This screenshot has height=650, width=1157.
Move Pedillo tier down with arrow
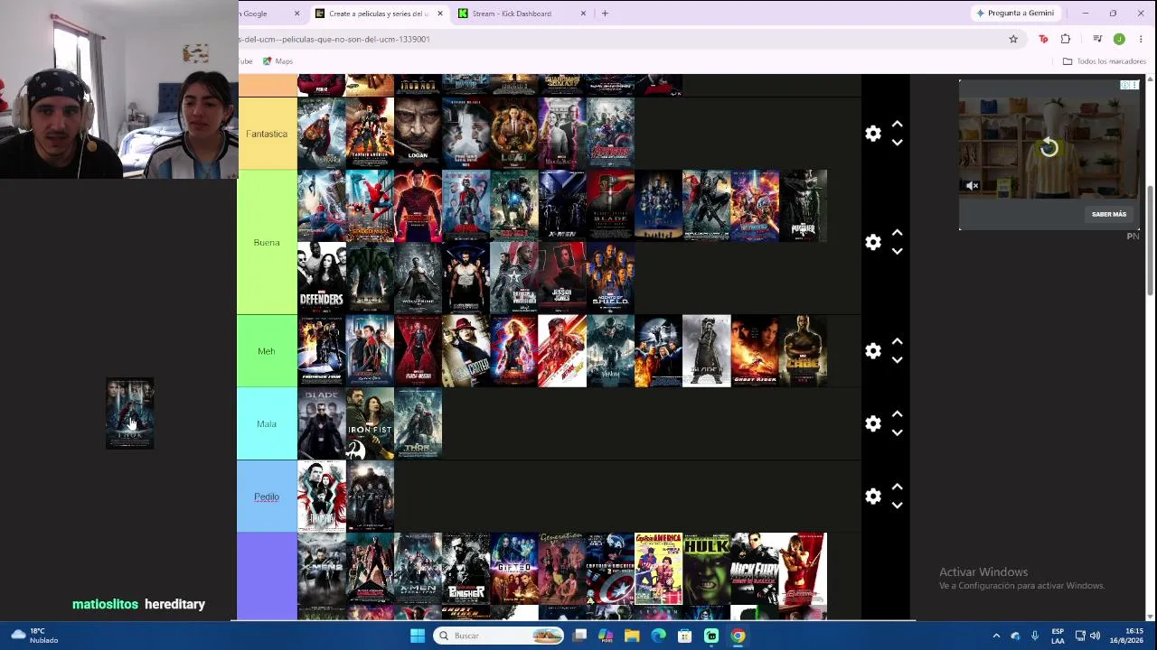(x=897, y=506)
